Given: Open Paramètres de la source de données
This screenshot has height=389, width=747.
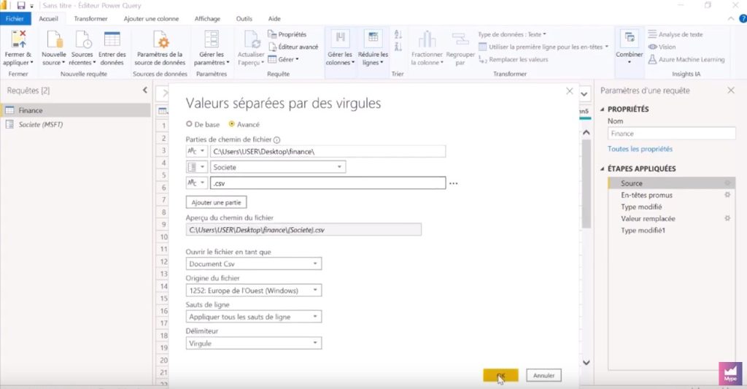Looking at the screenshot, I should (x=160, y=48).
